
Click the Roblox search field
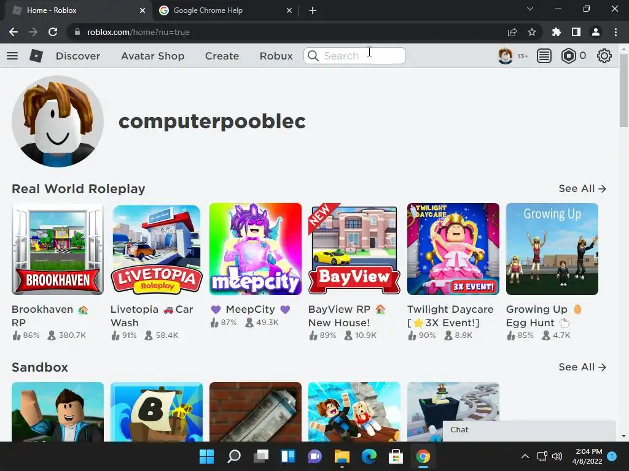click(x=354, y=56)
